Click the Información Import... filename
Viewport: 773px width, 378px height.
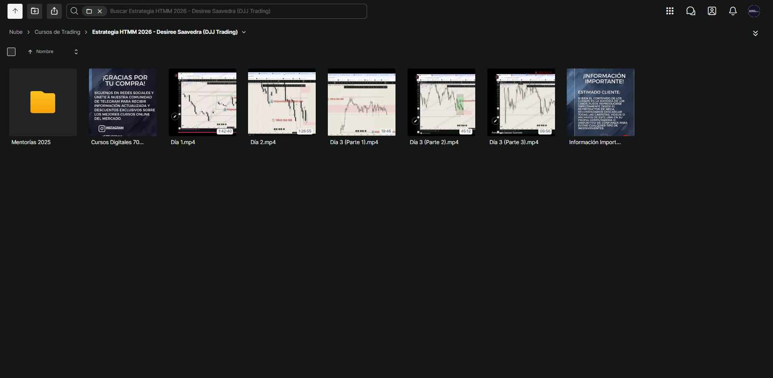click(595, 142)
